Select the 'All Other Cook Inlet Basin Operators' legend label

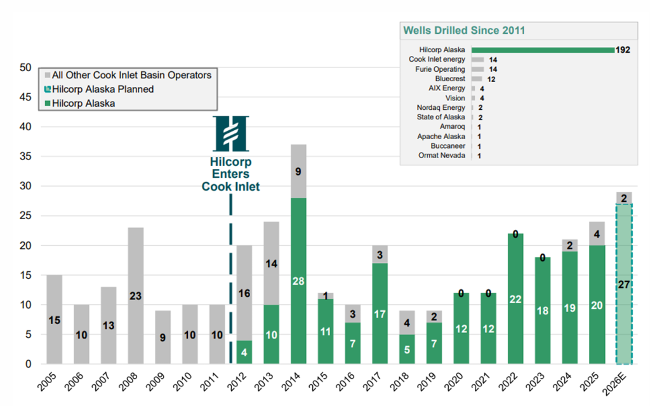point(132,75)
